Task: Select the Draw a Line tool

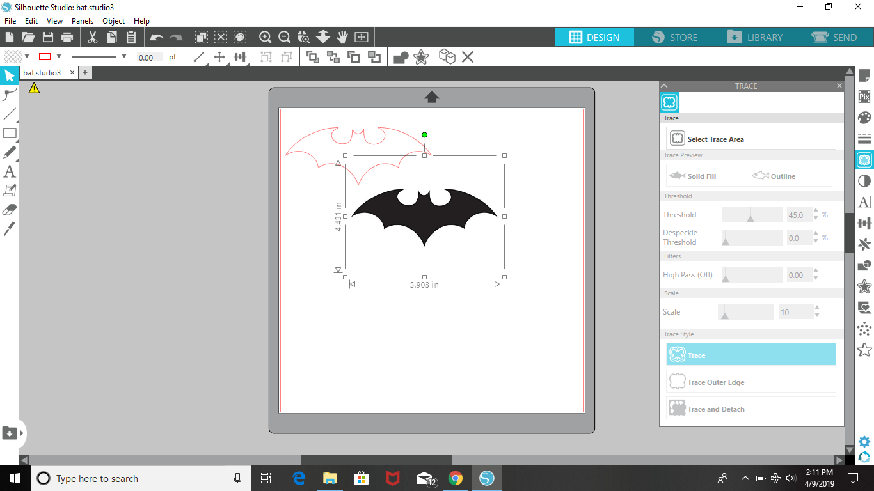Action: [x=10, y=114]
